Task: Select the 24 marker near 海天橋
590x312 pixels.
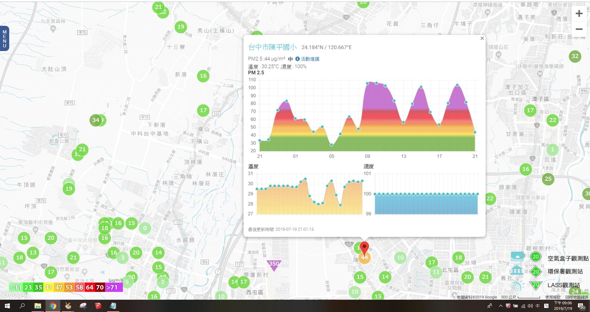Action: click(575, 291)
